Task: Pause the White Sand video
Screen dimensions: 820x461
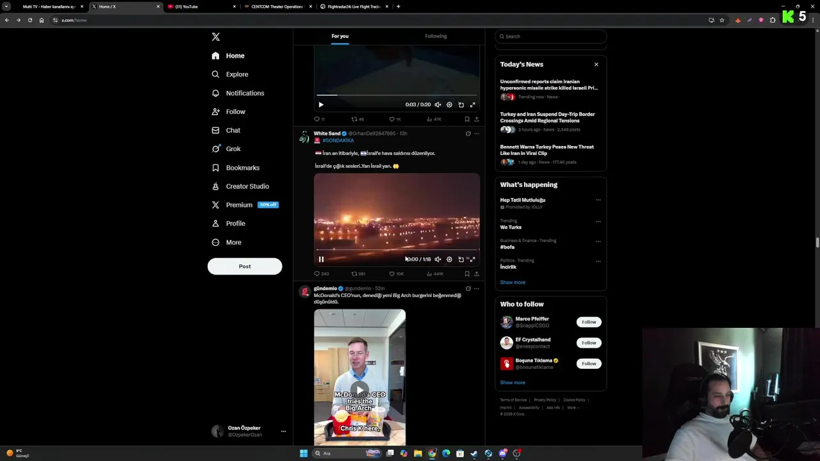Action: [321, 259]
